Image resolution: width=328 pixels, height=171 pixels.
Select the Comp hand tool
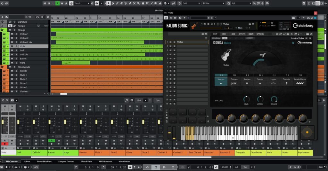tap(143, 3)
